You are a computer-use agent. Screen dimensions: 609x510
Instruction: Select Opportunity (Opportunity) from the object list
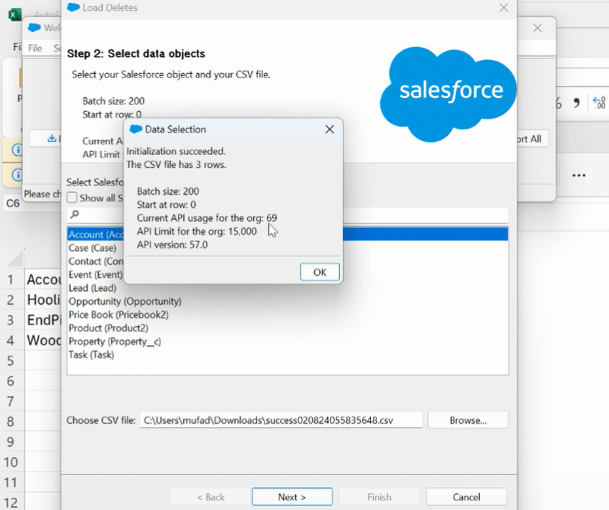[125, 301]
